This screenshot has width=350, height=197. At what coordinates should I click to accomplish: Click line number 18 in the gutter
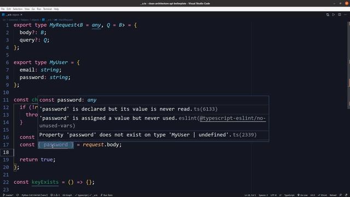(x=6, y=152)
